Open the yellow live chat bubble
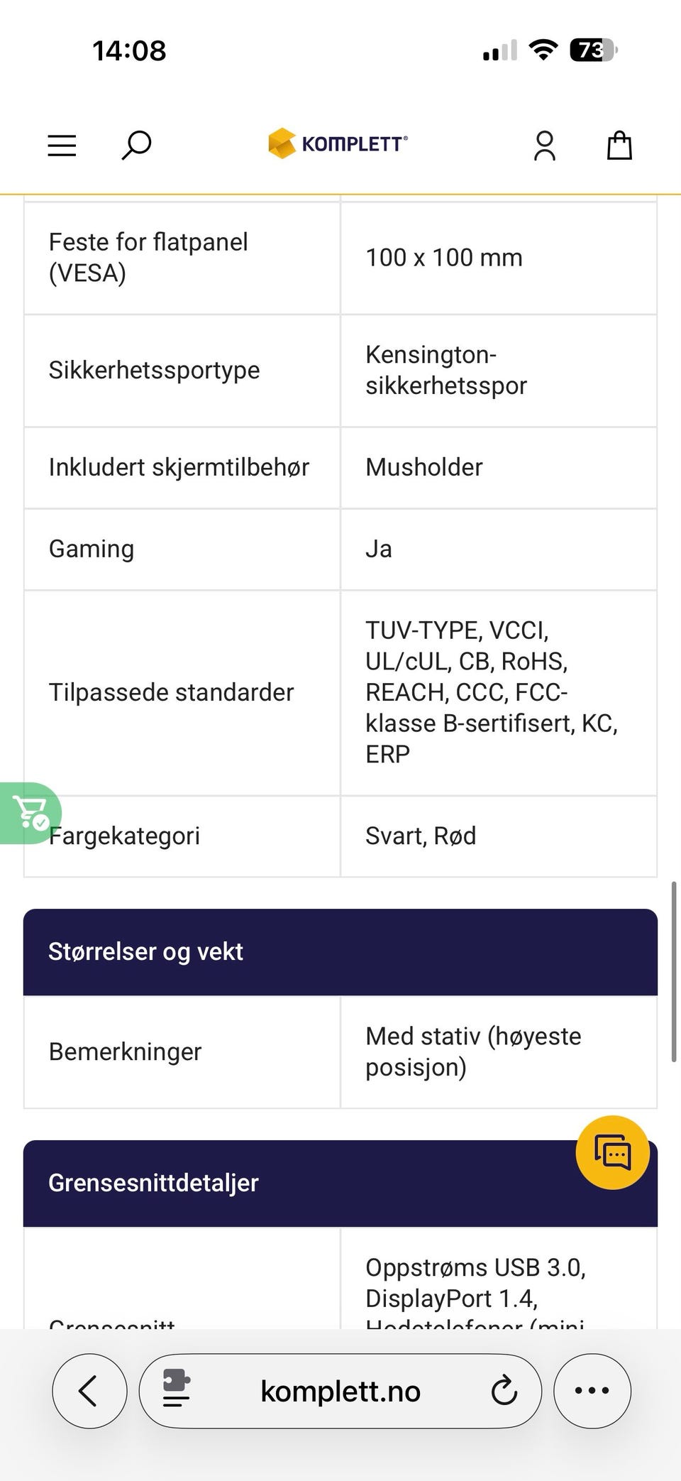 tap(612, 1152)
